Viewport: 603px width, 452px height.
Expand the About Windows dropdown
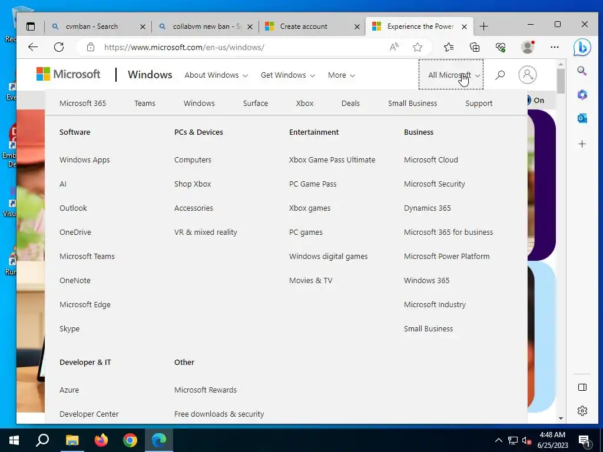coord(216,75)
